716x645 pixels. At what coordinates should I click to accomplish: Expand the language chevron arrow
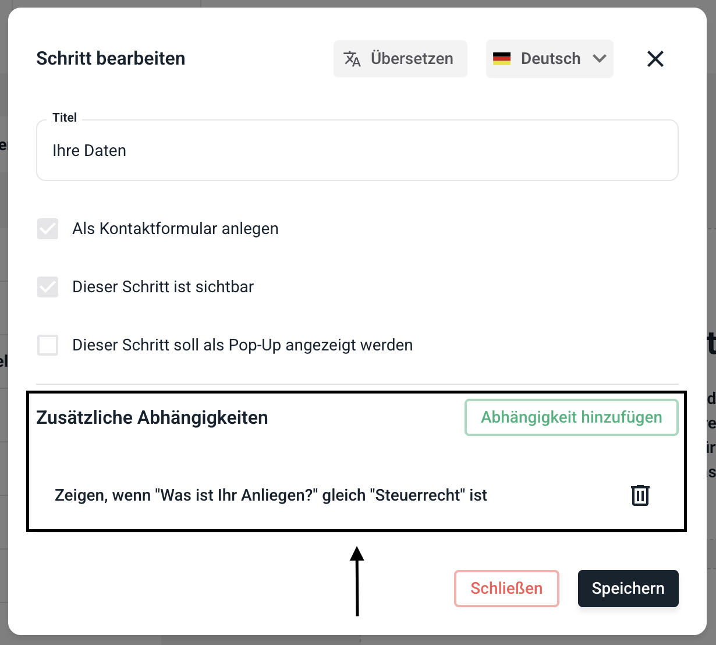pyautogui.click(x=600, y=59)
